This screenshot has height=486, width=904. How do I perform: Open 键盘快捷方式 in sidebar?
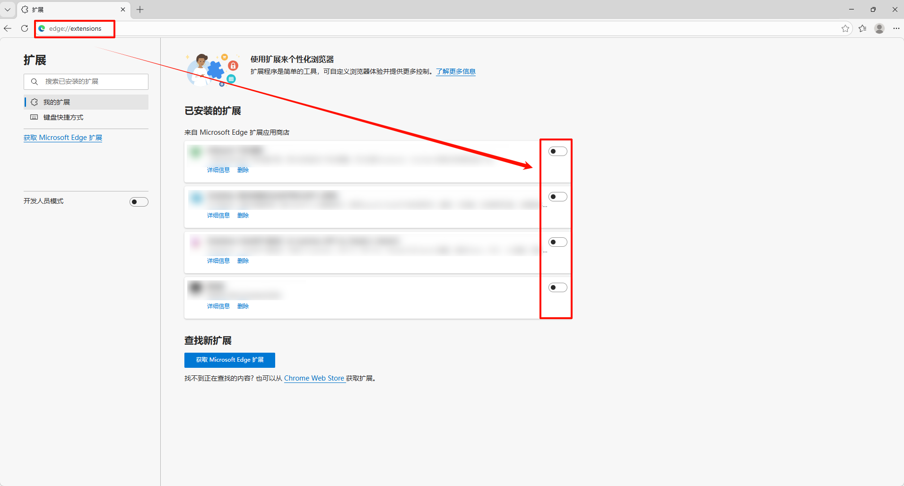point(63,117)
